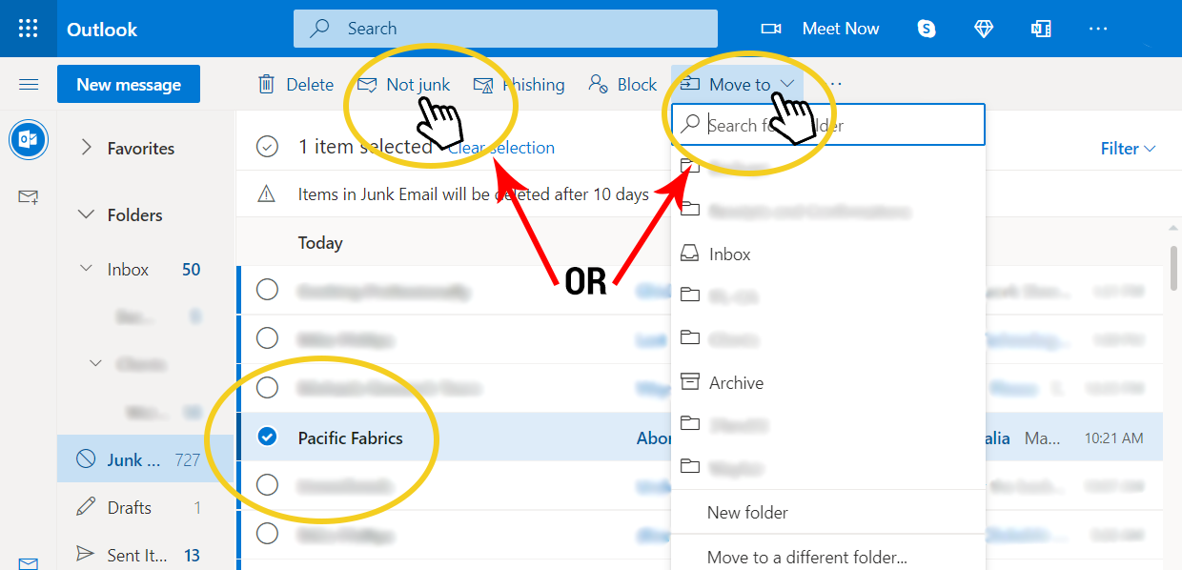Select the email above Pacific Fabrics
The image size is (1182, 570).
tap(267, 387)
